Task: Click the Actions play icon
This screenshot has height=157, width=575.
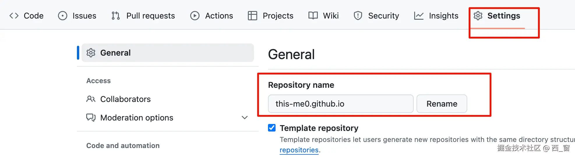Action: (195, 16)
